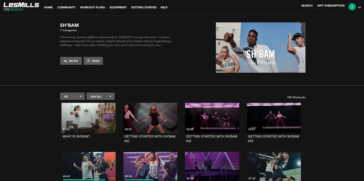Click the share icon on the Share button
The height and width of the screenshot is (181, 364).
[88, 61]
